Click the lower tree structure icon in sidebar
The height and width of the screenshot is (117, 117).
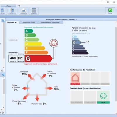tap(3, 75)
